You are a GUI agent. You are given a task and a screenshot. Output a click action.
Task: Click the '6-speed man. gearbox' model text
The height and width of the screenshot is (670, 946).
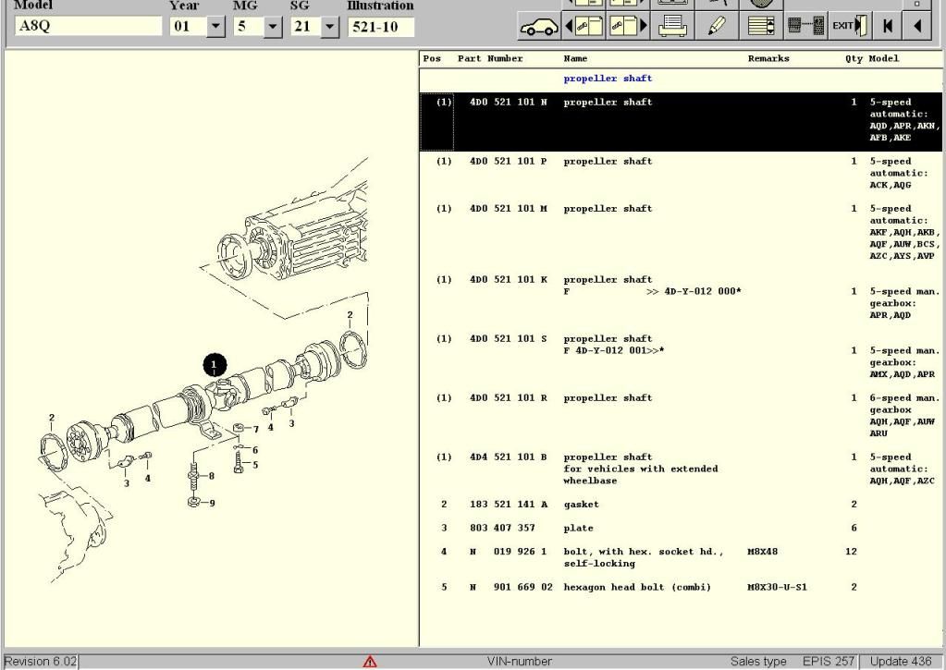pos(904,404)
